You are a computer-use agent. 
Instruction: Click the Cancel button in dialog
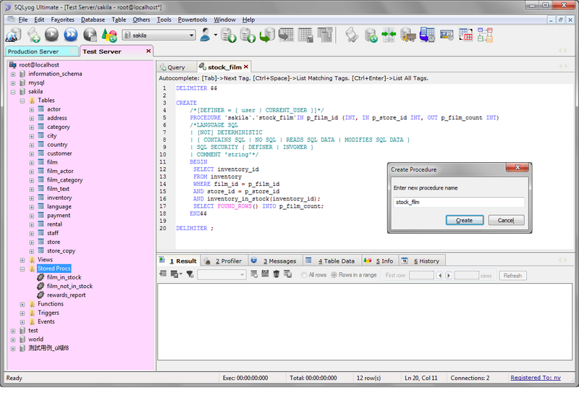(506, 220)
